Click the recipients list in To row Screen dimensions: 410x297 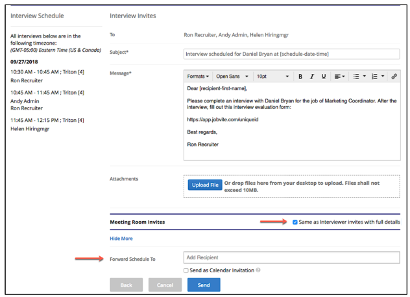(236, 35)
